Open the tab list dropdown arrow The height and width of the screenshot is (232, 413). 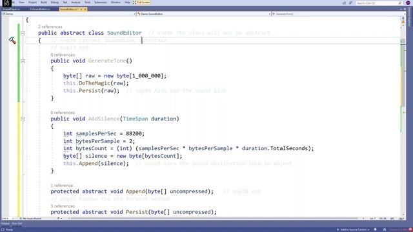(x=401, y=9)
